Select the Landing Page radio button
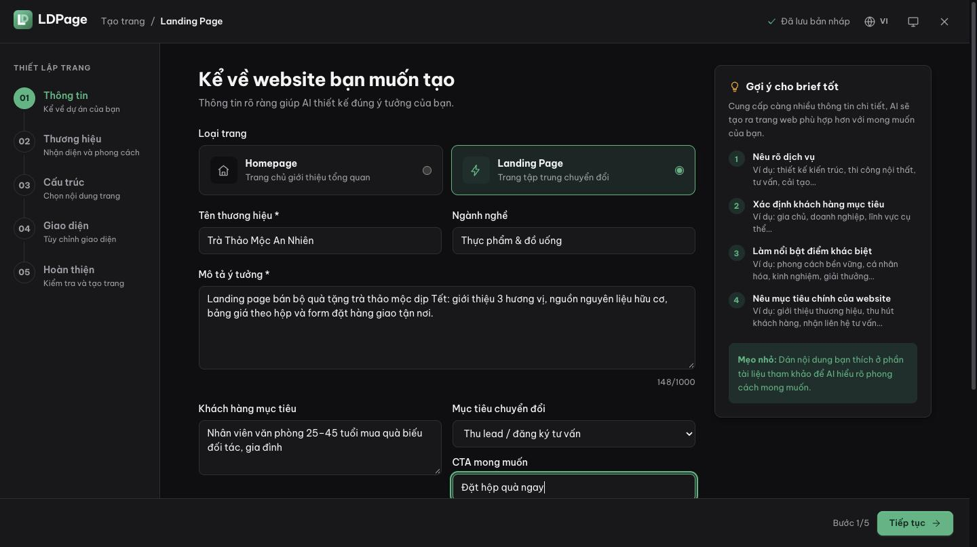 [x=679, y=170]
